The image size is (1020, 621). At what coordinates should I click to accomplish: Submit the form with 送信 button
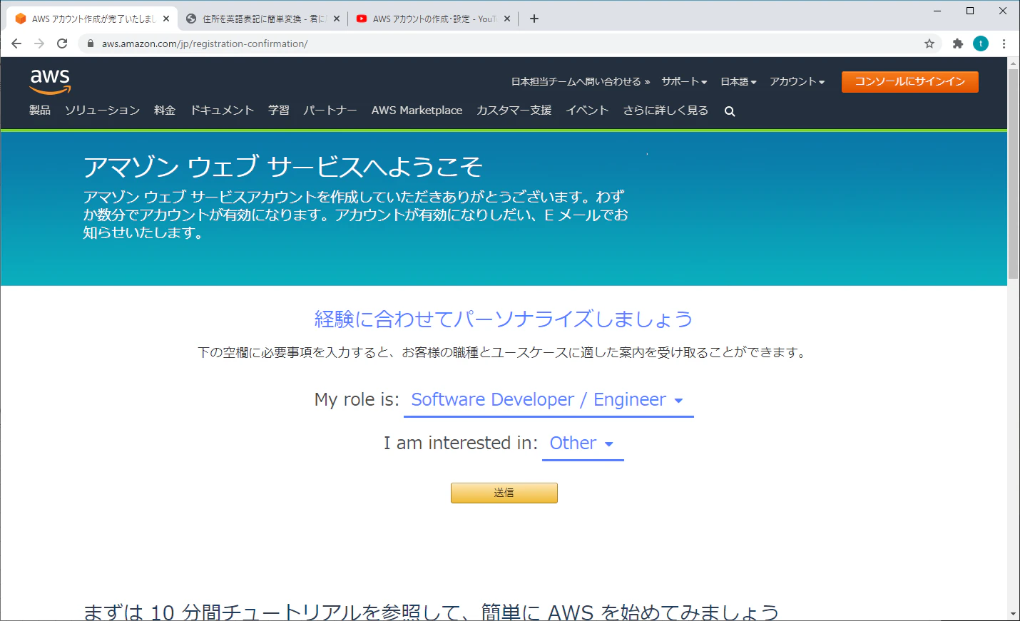[504, 493]
